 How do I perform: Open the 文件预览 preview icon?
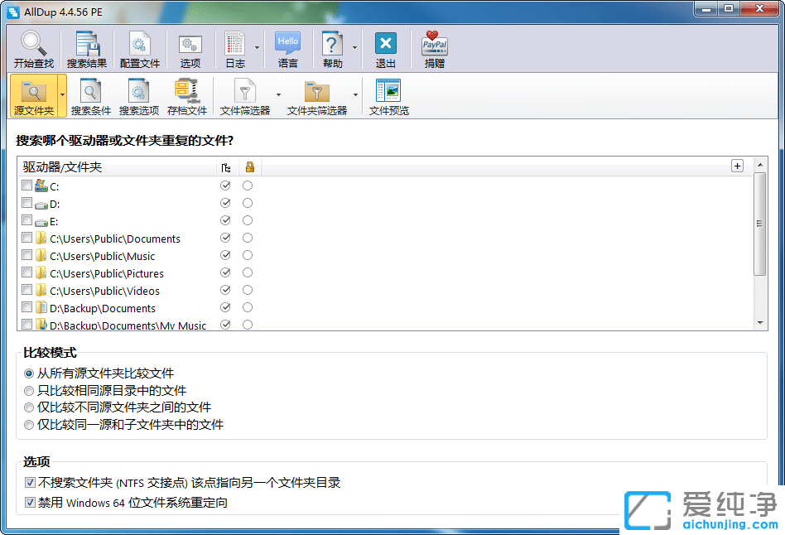(388, 92)
